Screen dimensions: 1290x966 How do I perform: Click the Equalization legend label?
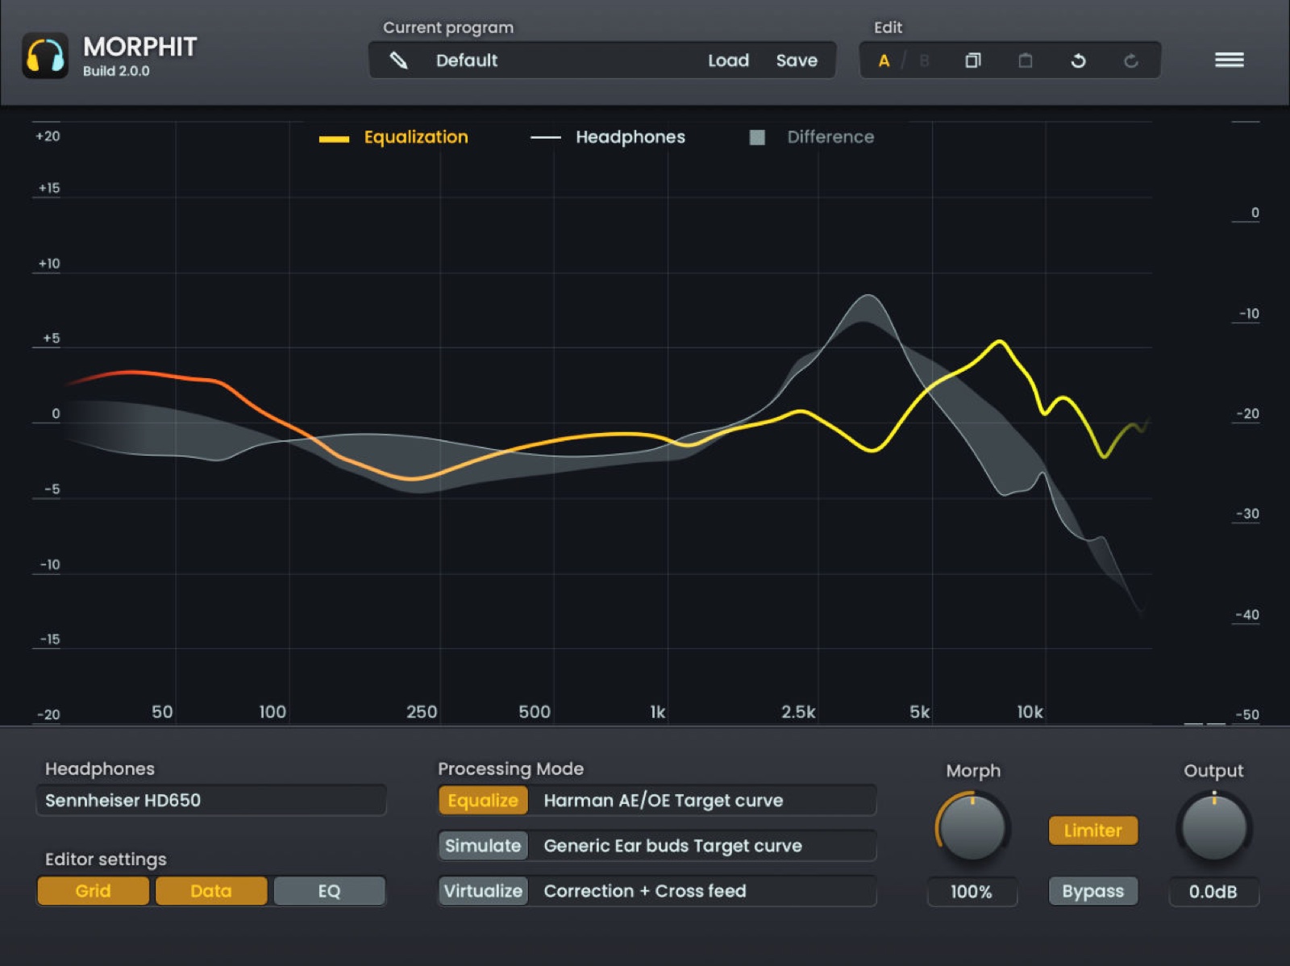point(416,137)
